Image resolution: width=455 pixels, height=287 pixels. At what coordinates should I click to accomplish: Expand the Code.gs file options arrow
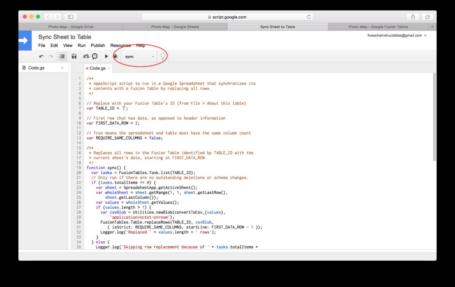62,68
